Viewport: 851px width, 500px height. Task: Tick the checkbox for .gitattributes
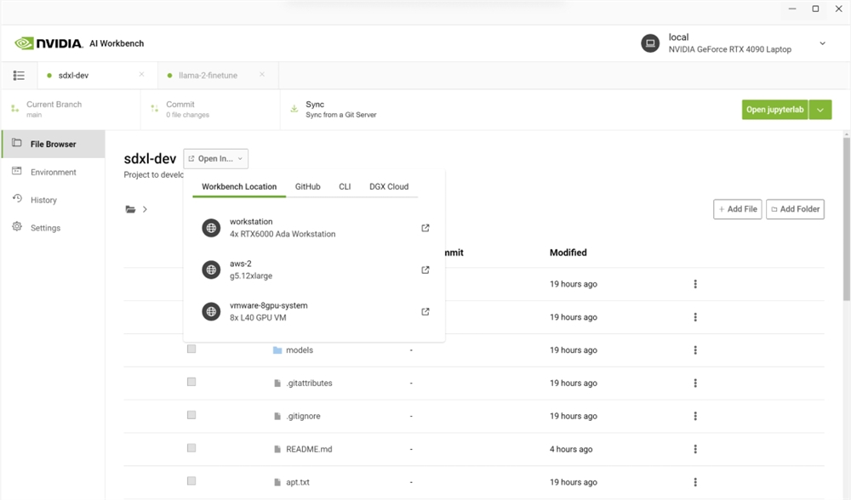coord(191,382)
